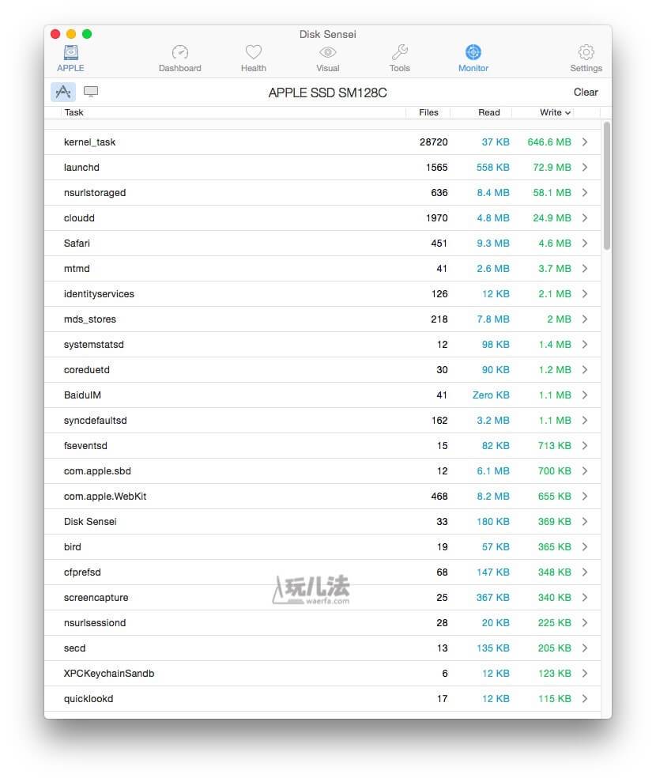Sort by Read column header
The width and height of the screenshot is (656, 782).
click(489, 113)
